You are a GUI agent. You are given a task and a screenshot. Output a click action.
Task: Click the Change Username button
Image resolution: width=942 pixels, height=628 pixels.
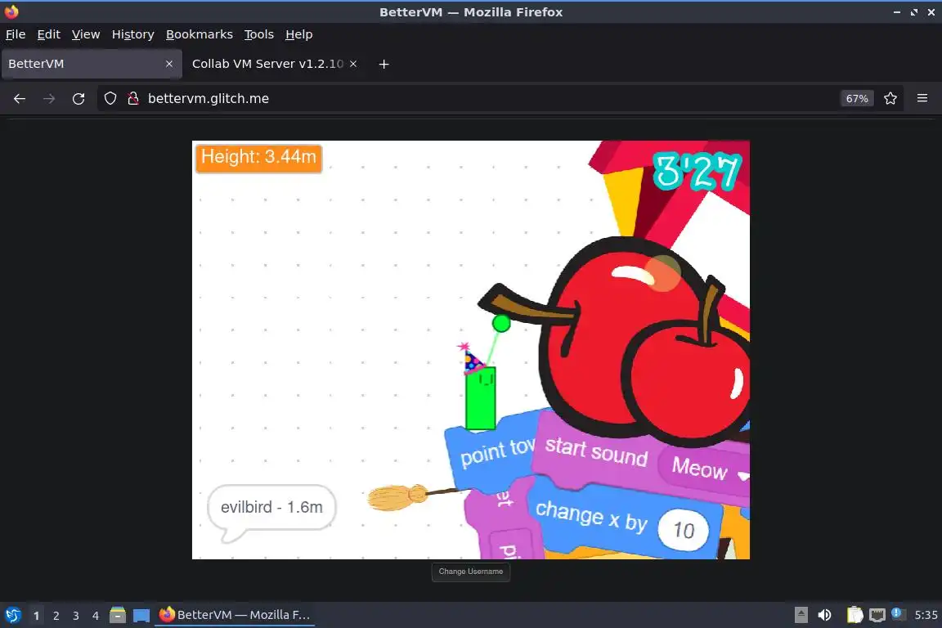click(x=471, y=572)
